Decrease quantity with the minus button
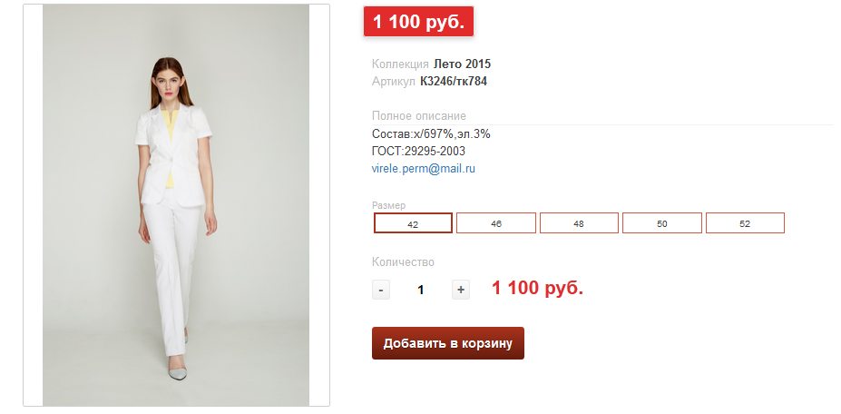 [x=381, y=290]
